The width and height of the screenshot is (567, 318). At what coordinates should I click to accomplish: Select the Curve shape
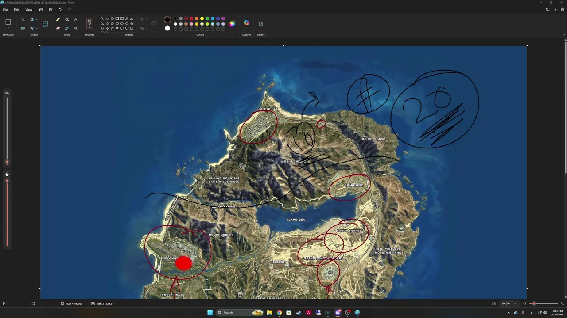pos(107,19)
